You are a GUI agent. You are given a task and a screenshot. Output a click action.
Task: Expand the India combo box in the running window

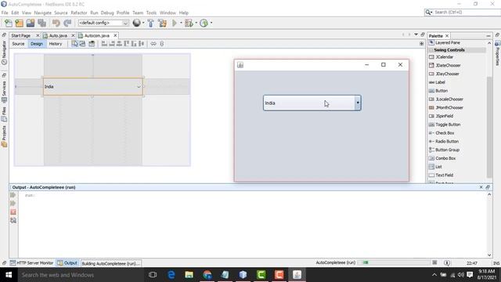tap(358, 103)
